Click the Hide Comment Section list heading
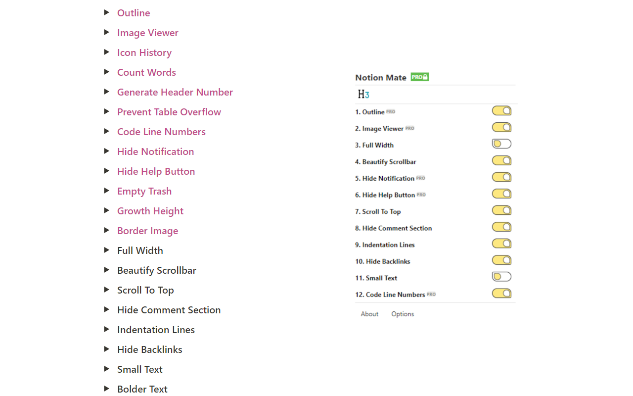Screen dimensions: 633x396 click(x=169, y=310)
